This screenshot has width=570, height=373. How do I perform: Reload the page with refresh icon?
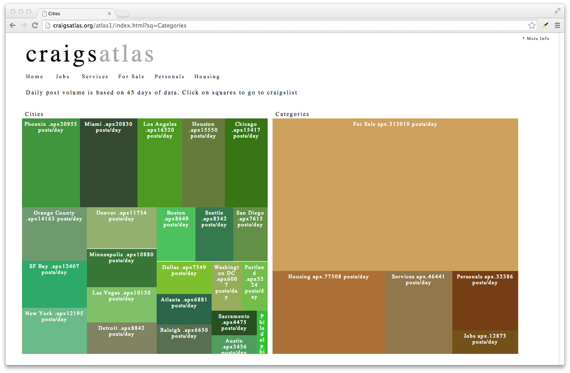pos(35,25)
